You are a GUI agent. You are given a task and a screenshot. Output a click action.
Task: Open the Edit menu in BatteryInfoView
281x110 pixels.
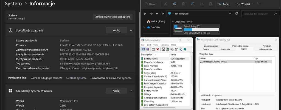point(149,45)
